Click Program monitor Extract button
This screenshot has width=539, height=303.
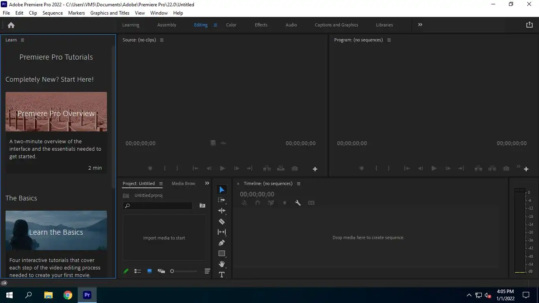click(x=492, y=168)
